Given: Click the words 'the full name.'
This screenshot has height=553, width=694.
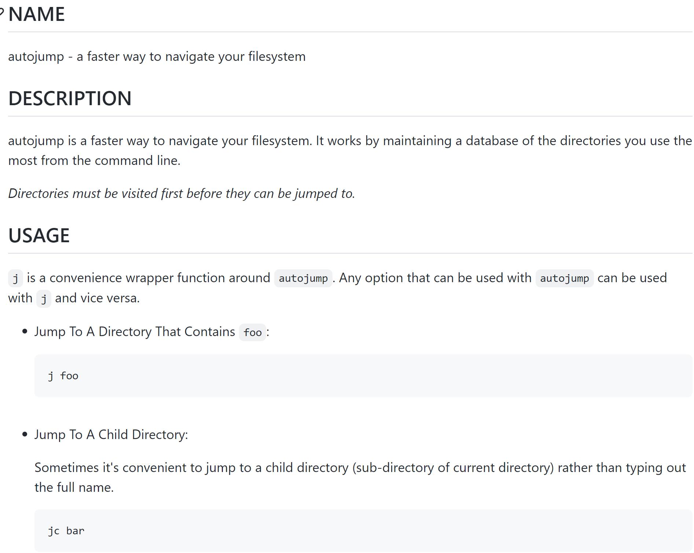Looking at the screenshot, I should tap(74, 488).
